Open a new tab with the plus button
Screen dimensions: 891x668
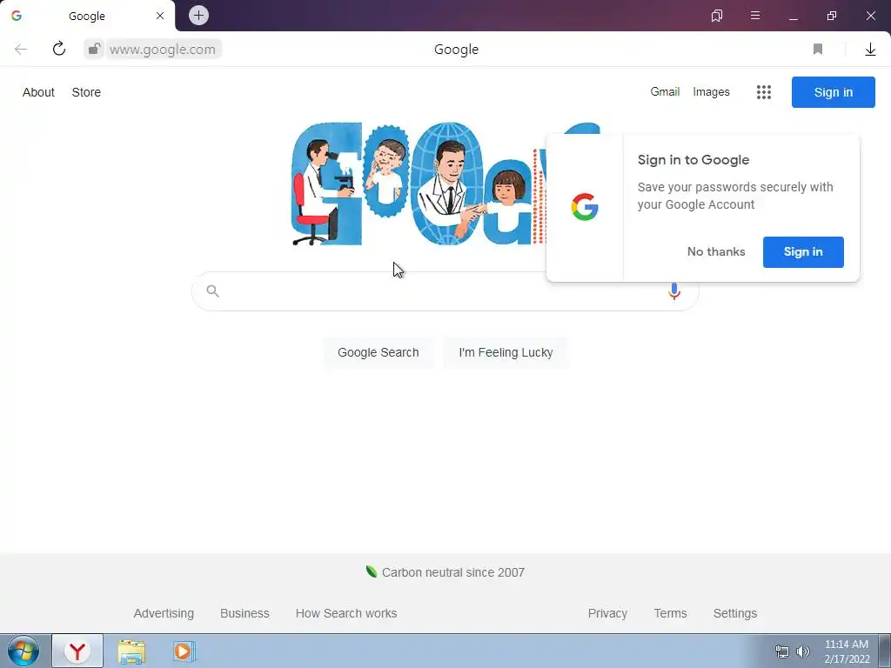[x=198, y=16]
